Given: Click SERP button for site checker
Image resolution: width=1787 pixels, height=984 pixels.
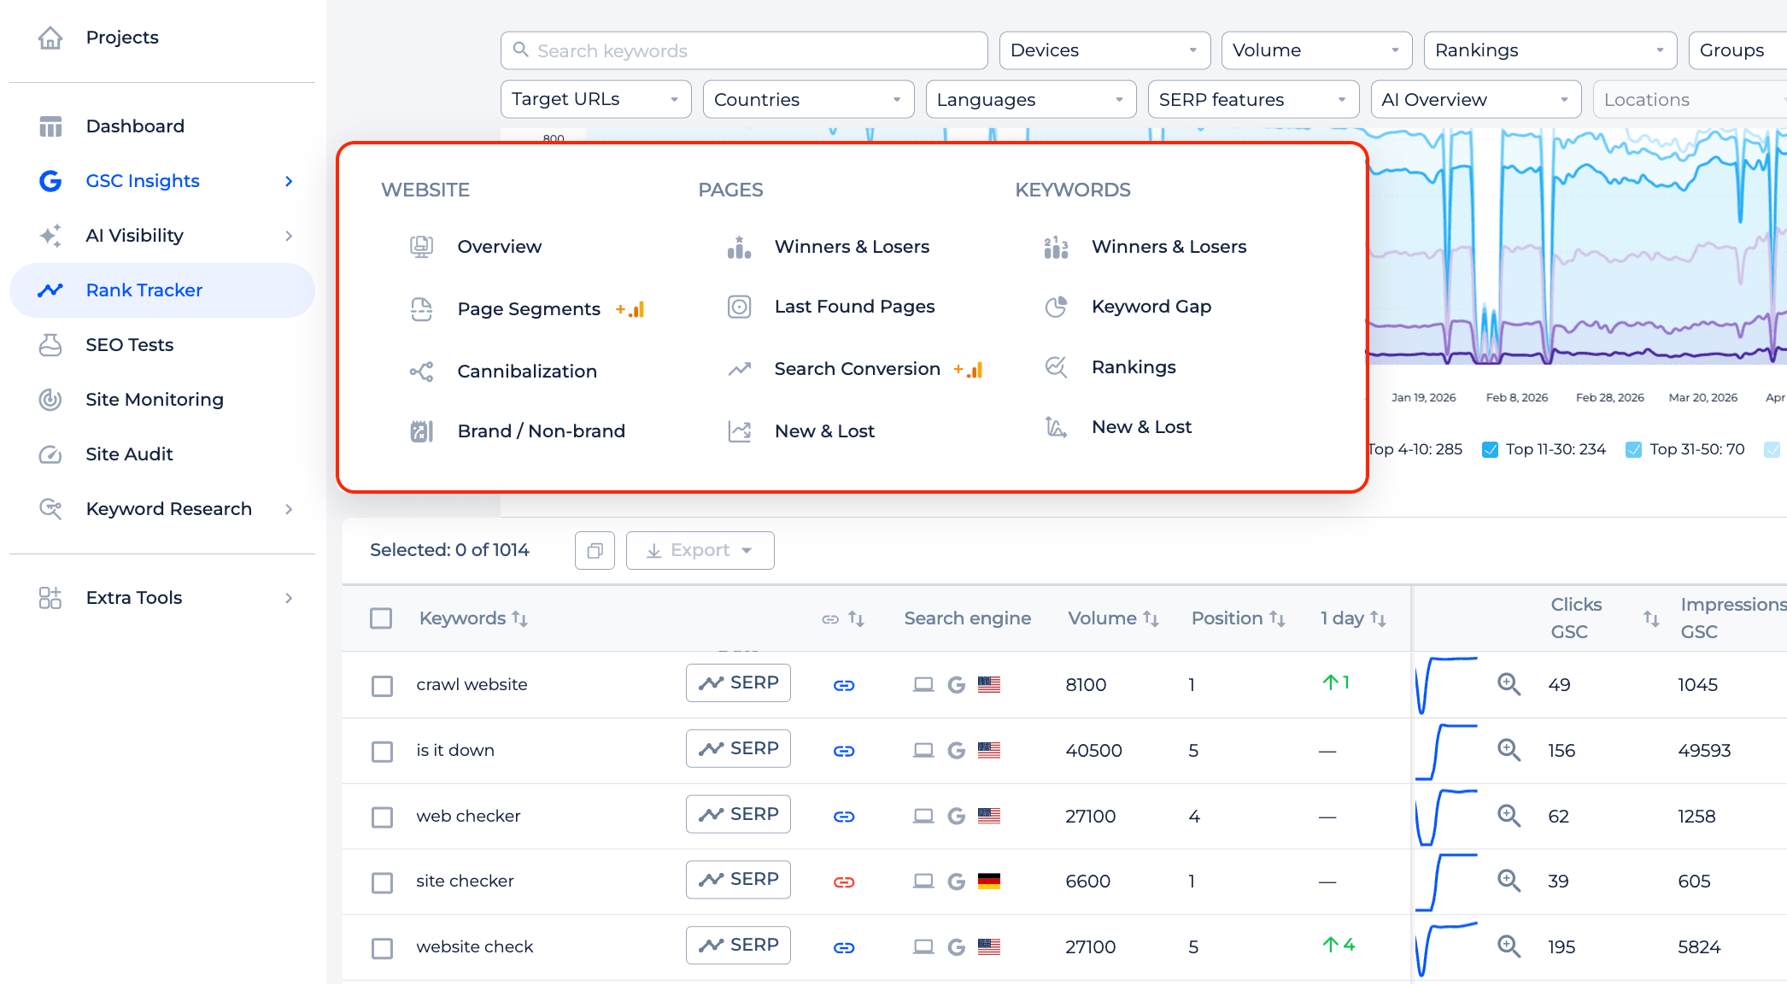Looking at the screenshot, I should tap(738, 880).
